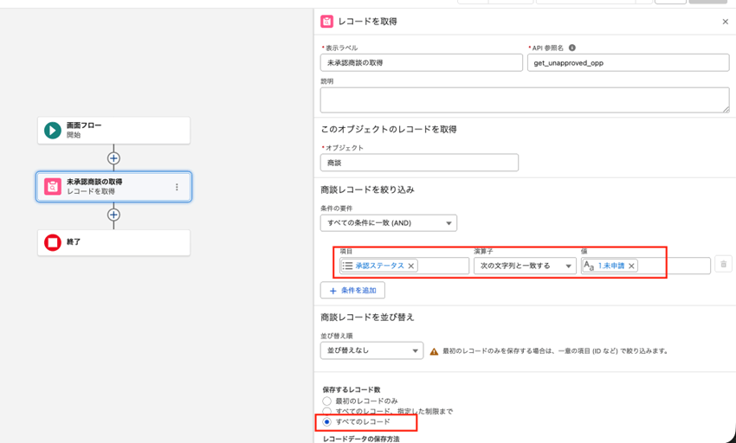This screenshot has height=443, width=736.
Task: Click trash icon to delete condition row
Action: coord(724,265)
